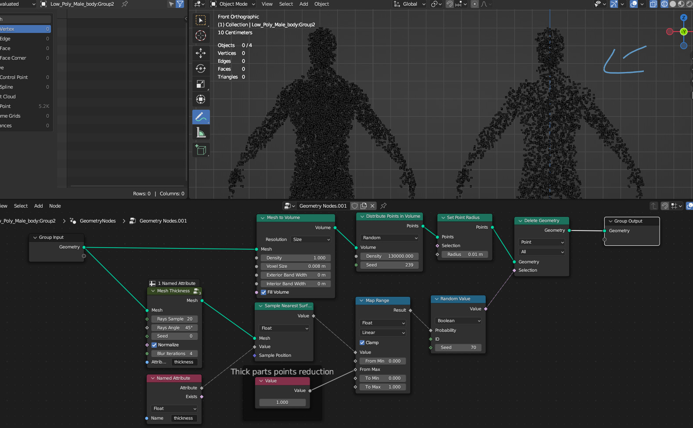Switch viewport to solid shading
Image resolution: width=693 pixels, height=428 pixels.
point(673,4)
